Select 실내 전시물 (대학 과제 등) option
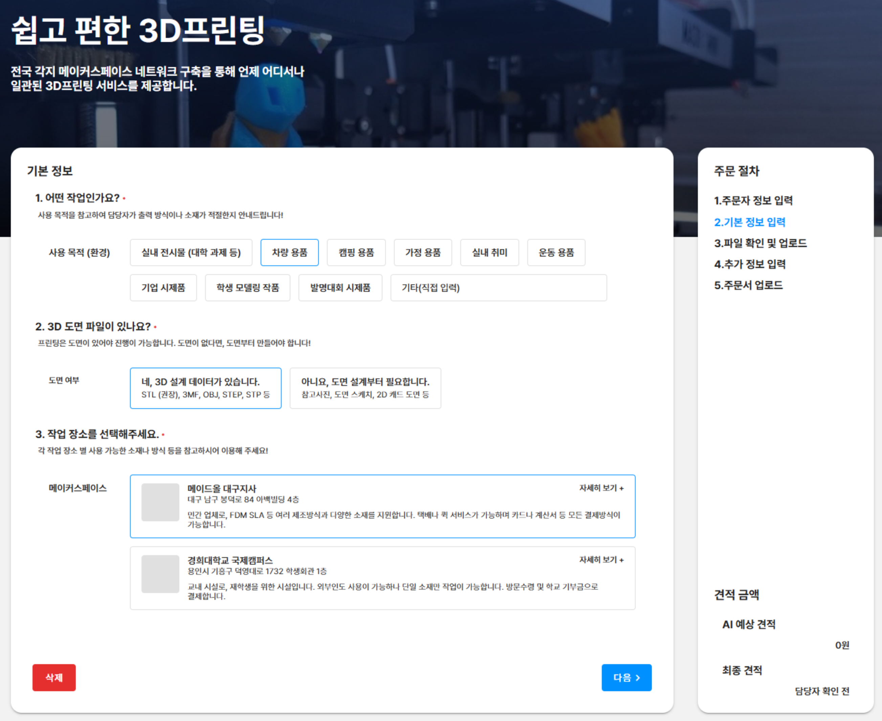Screen dimensions: 882x721 click(x=191, y=253)
